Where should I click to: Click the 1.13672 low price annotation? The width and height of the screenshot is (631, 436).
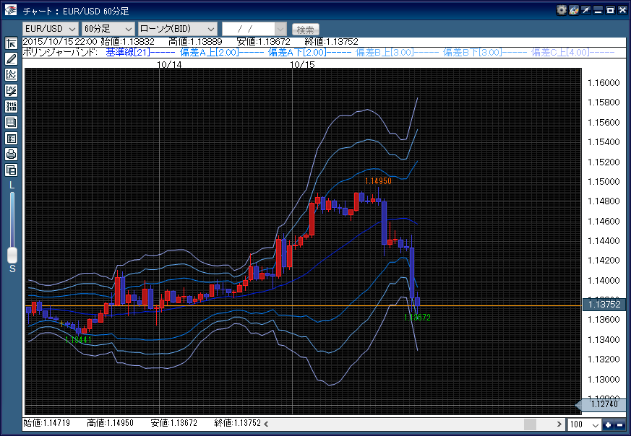(x=417, y=318)
